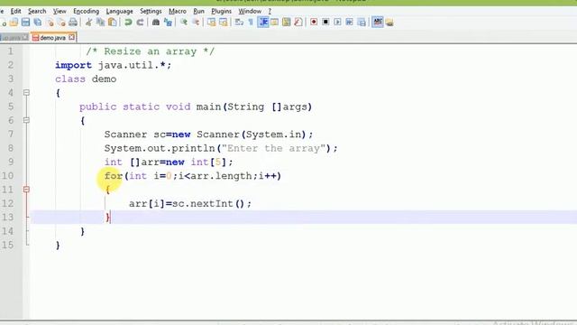Open the Document Map icon
The width and height of the screenshot is (577, 325).
pyautogui.click(x=287, y=22)
